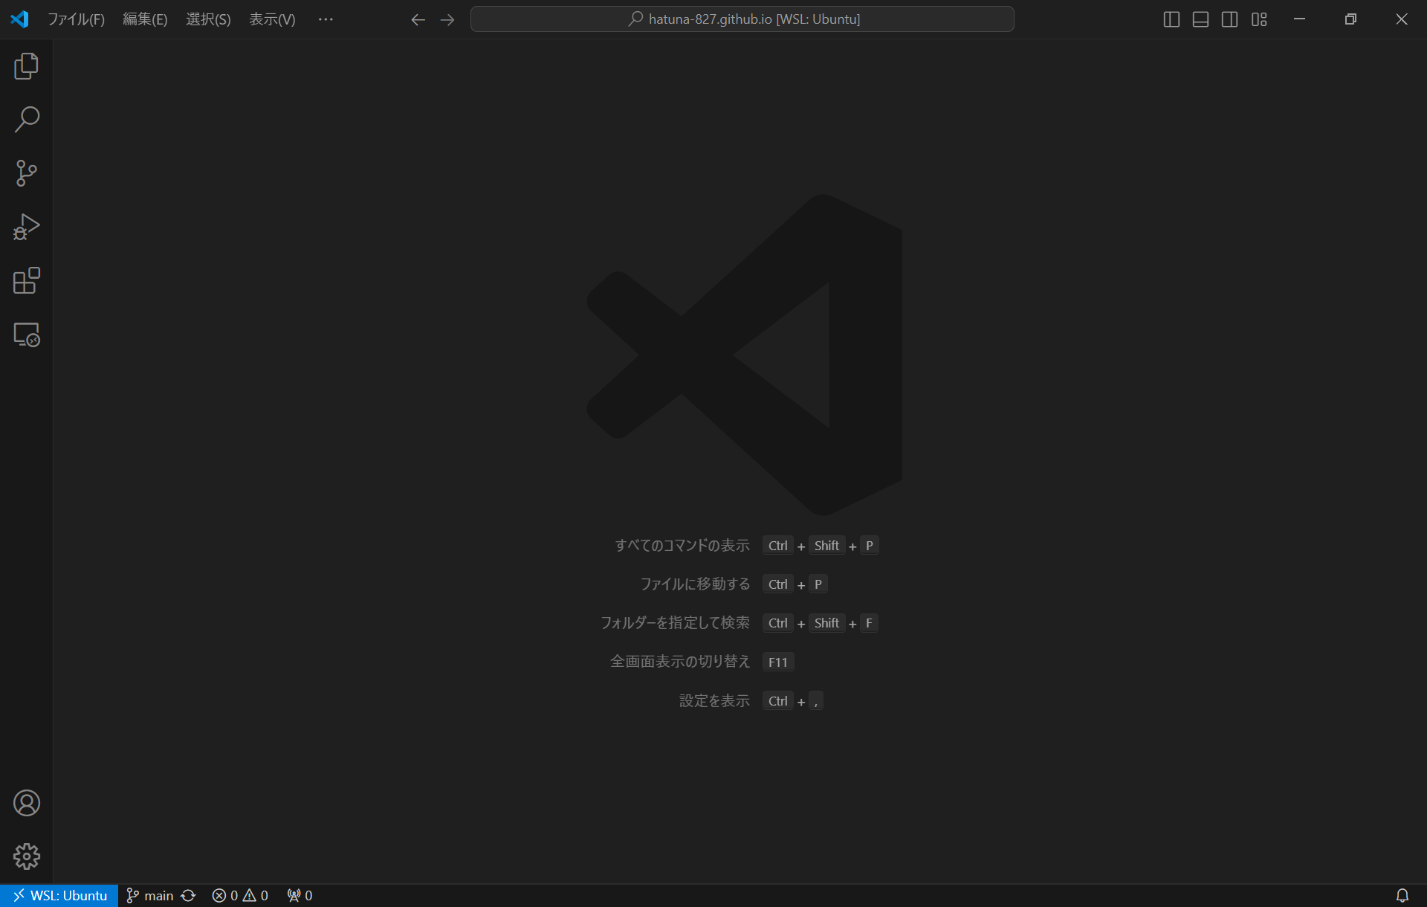Toggle the primary side bar
This screenshot has height=907, width=1427.
[x=1171, y=19]
